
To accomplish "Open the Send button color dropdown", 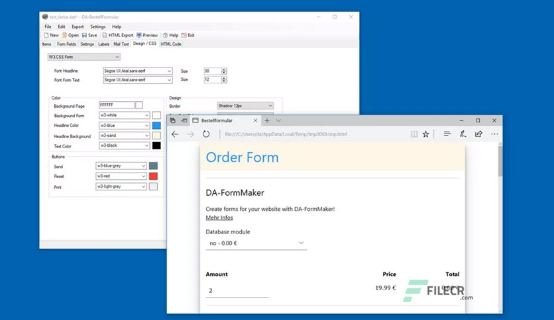I will (x=121, y=166).
